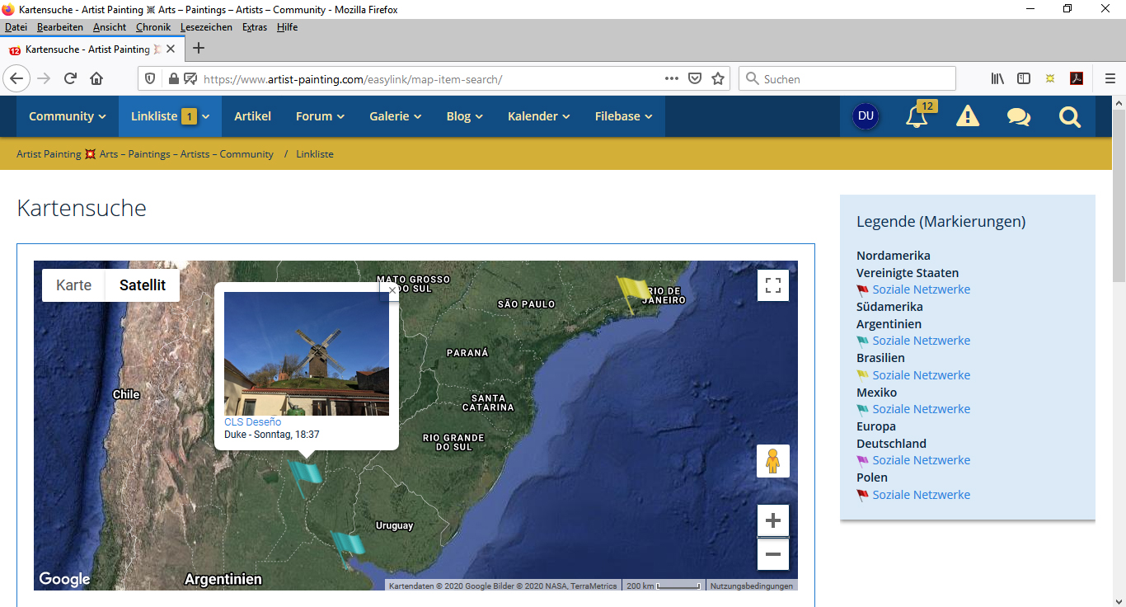Click the warning triangle icon
Image resolution: width=1126 pixels, height=607 pixels.
pyautogui.click(x=967, y=117)
